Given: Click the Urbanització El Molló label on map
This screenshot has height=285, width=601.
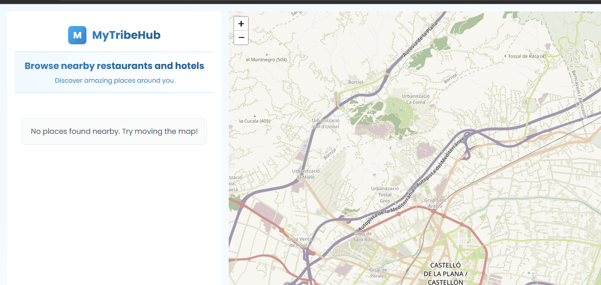Looking at the screenshot, I should coord(306,174).
